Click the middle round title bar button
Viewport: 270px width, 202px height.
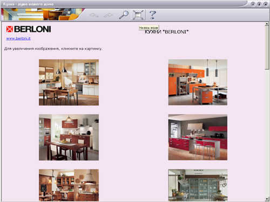(259, 4)
